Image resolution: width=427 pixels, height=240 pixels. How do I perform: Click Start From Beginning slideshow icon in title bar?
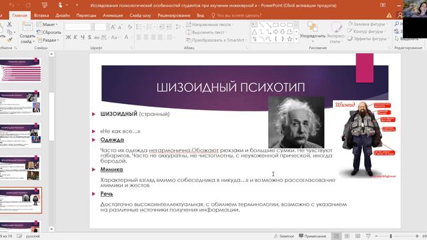[45, 5]
